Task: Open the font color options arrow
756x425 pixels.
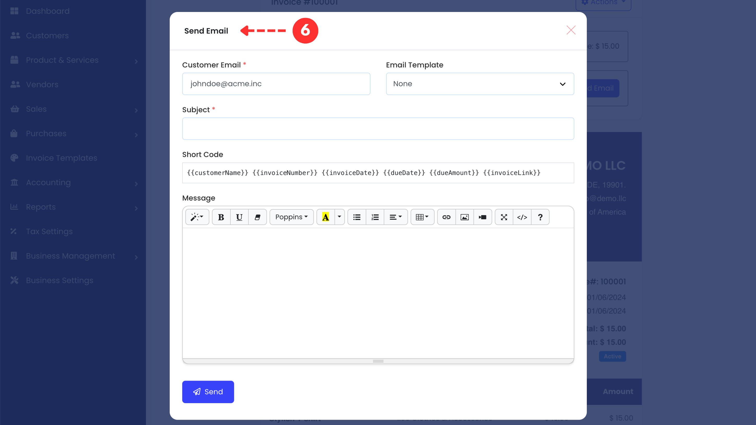Action: 339,217
